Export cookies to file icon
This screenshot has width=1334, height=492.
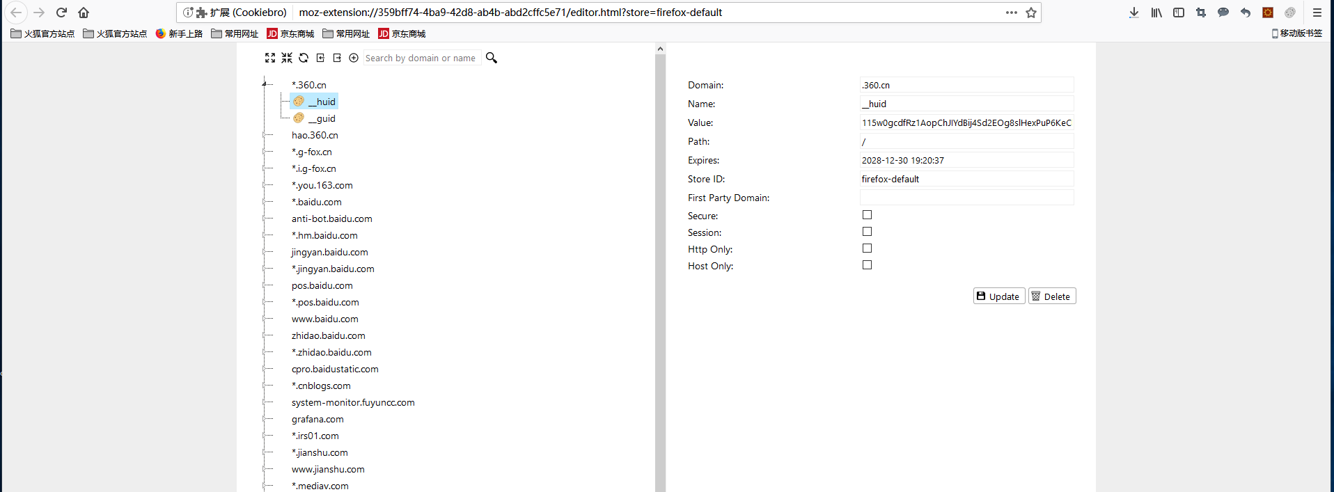click(x=337, y=58)
